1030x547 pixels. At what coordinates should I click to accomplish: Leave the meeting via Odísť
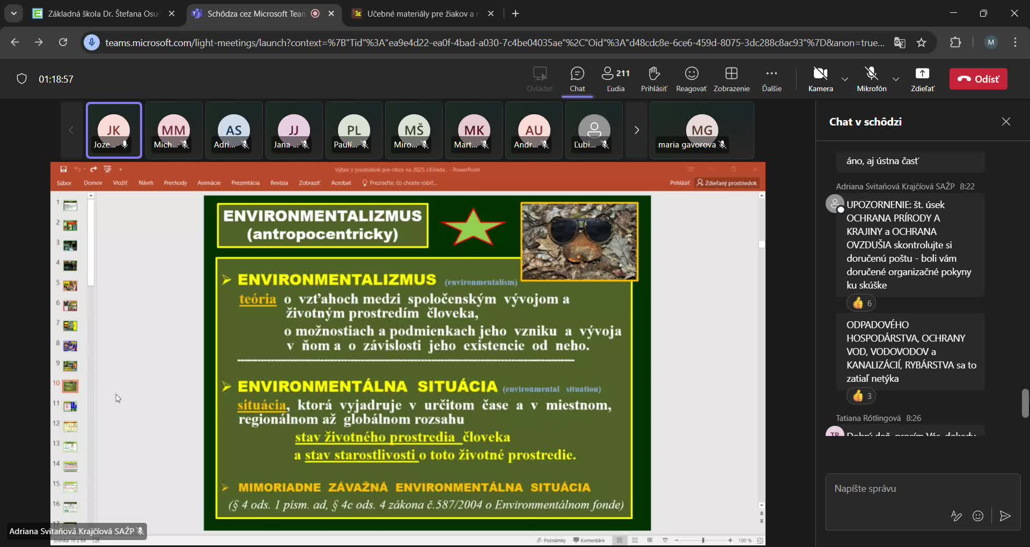979,79
